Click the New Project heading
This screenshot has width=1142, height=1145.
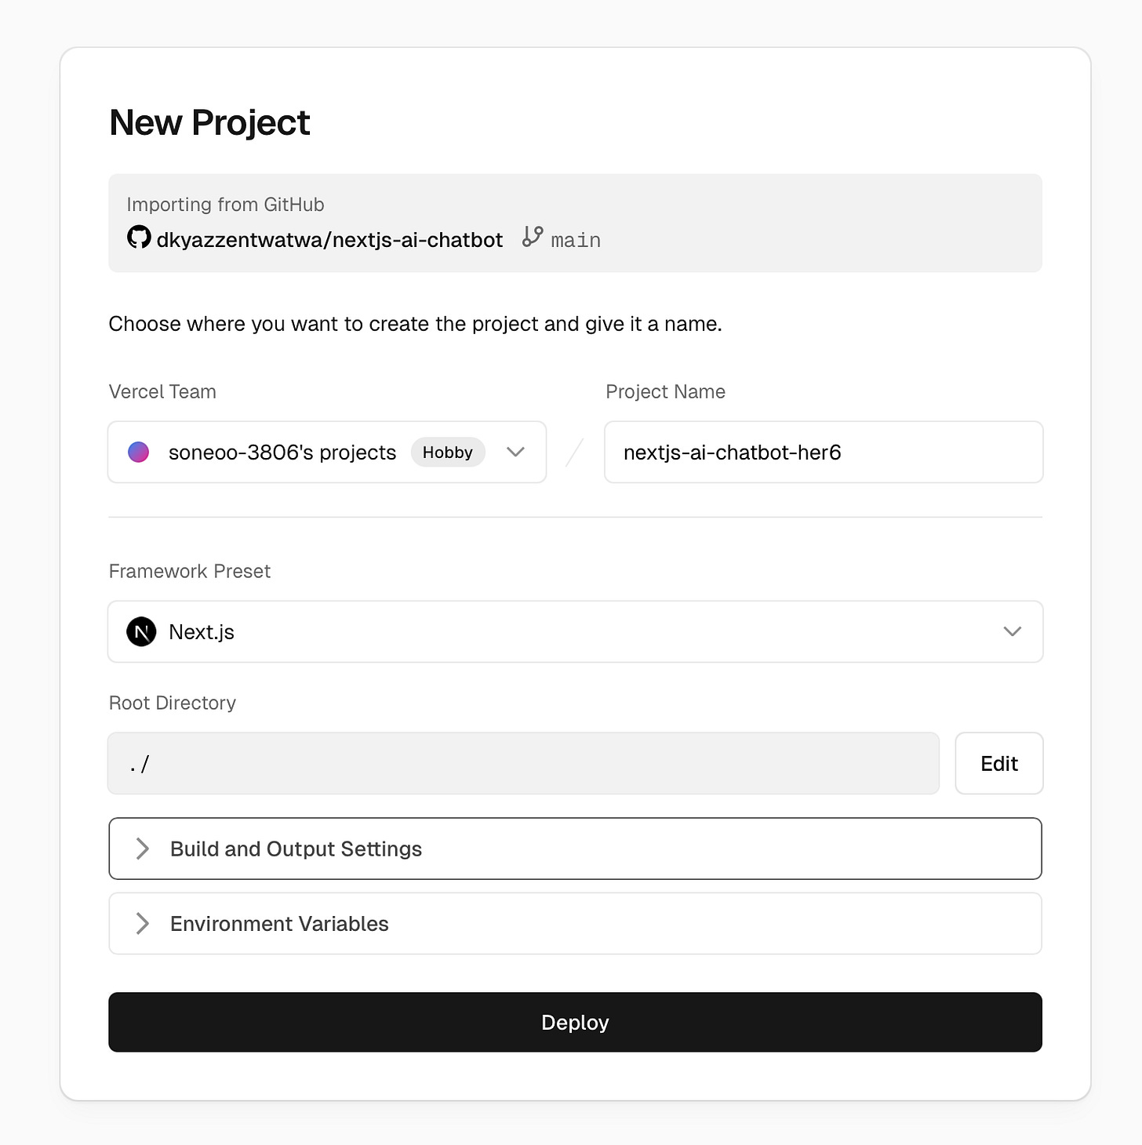pos(209,122)
